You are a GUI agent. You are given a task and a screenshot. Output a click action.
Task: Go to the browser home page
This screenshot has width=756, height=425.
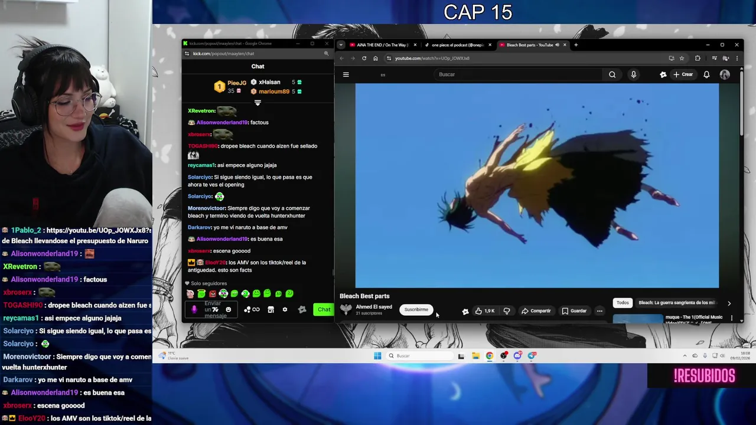coord(375,58)
